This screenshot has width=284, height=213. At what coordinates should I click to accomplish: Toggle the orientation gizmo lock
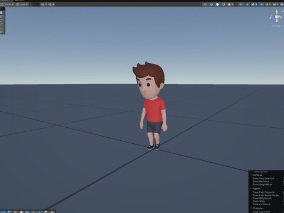click(x=282, y=11)
